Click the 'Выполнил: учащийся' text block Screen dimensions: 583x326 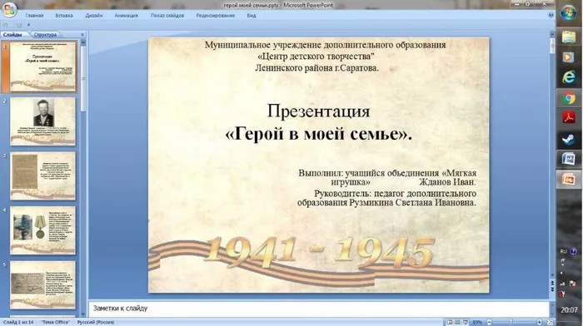387,177
